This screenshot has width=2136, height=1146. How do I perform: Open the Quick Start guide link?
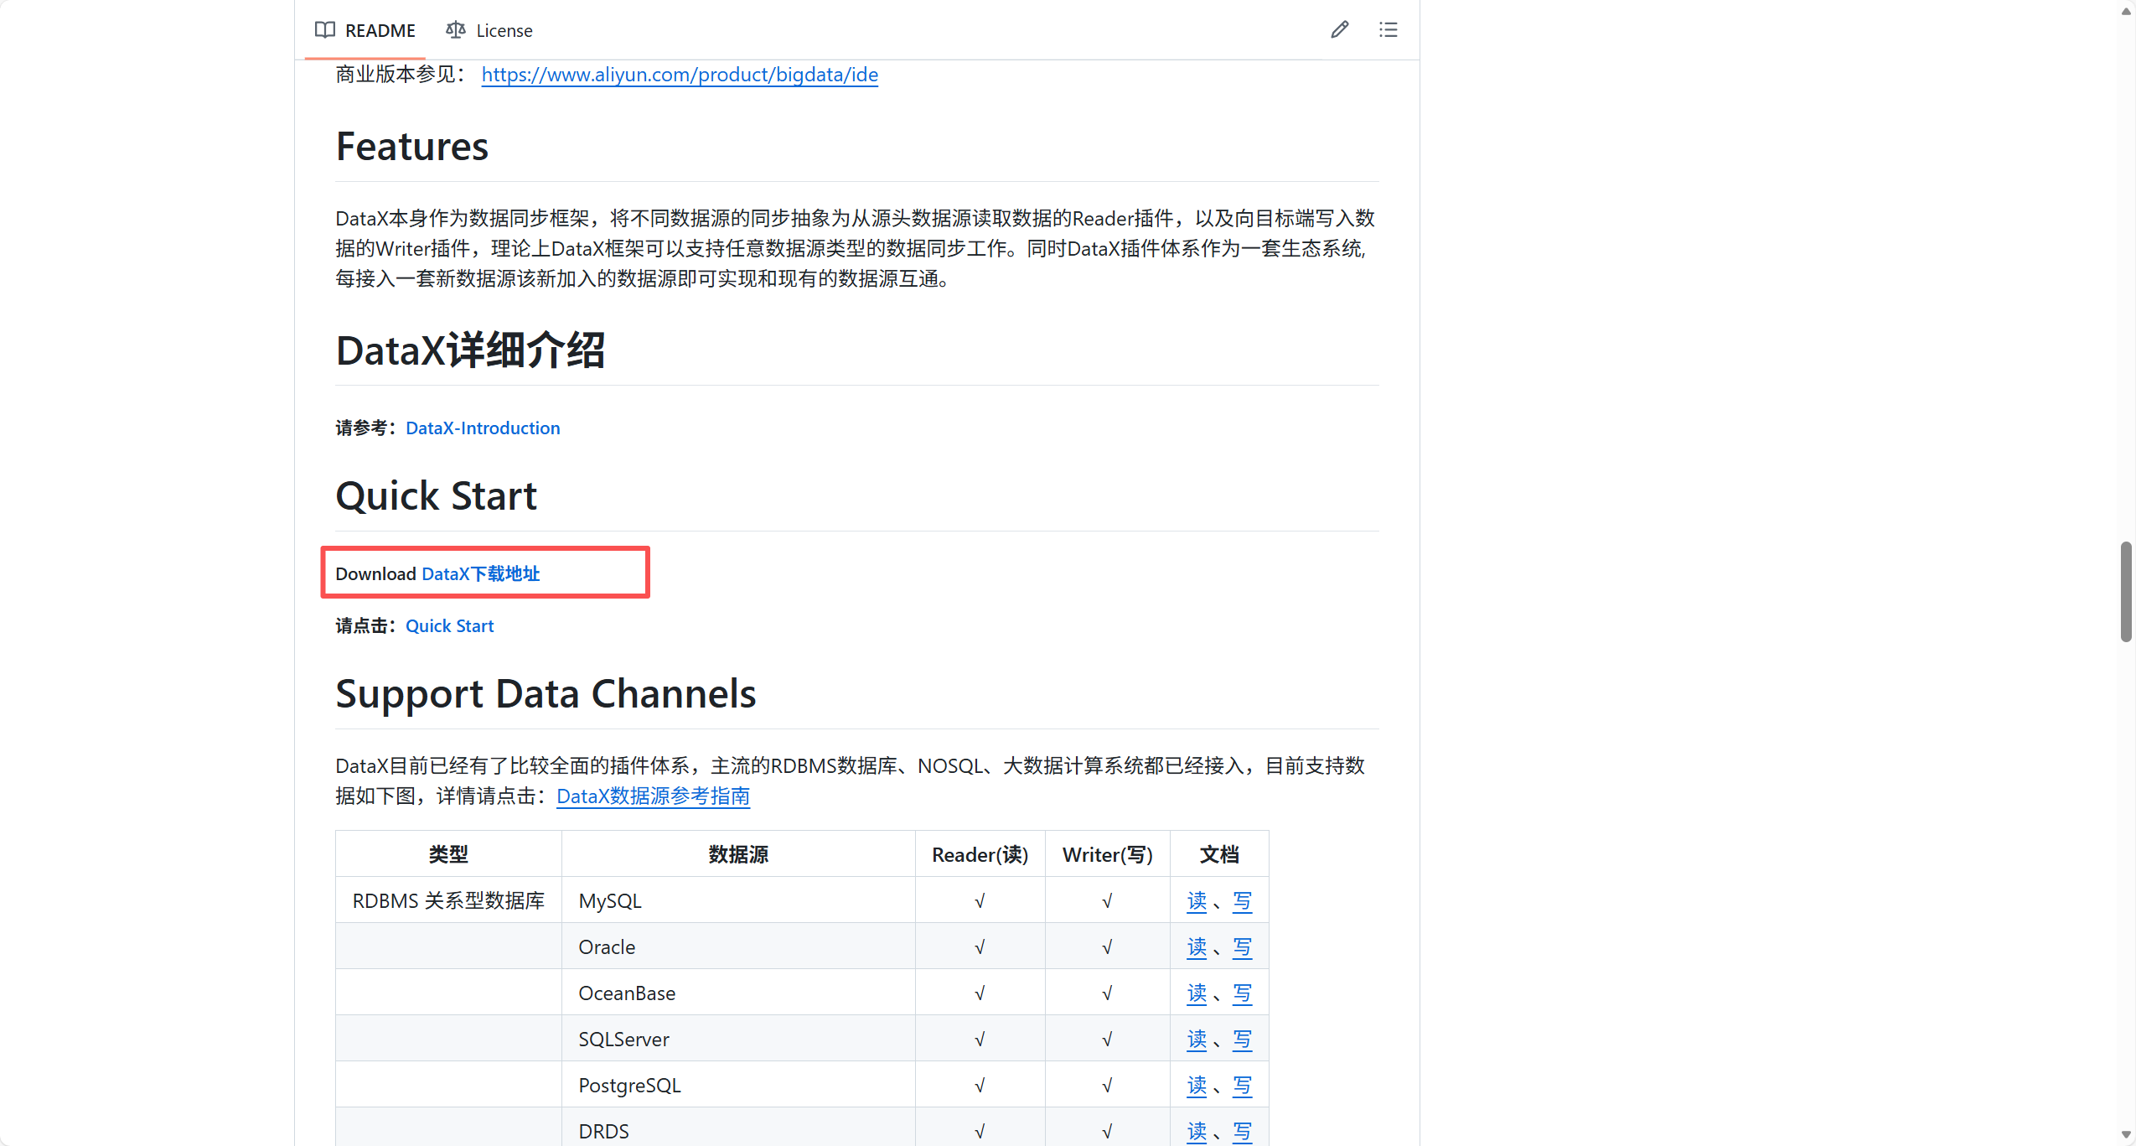[449, 626]
